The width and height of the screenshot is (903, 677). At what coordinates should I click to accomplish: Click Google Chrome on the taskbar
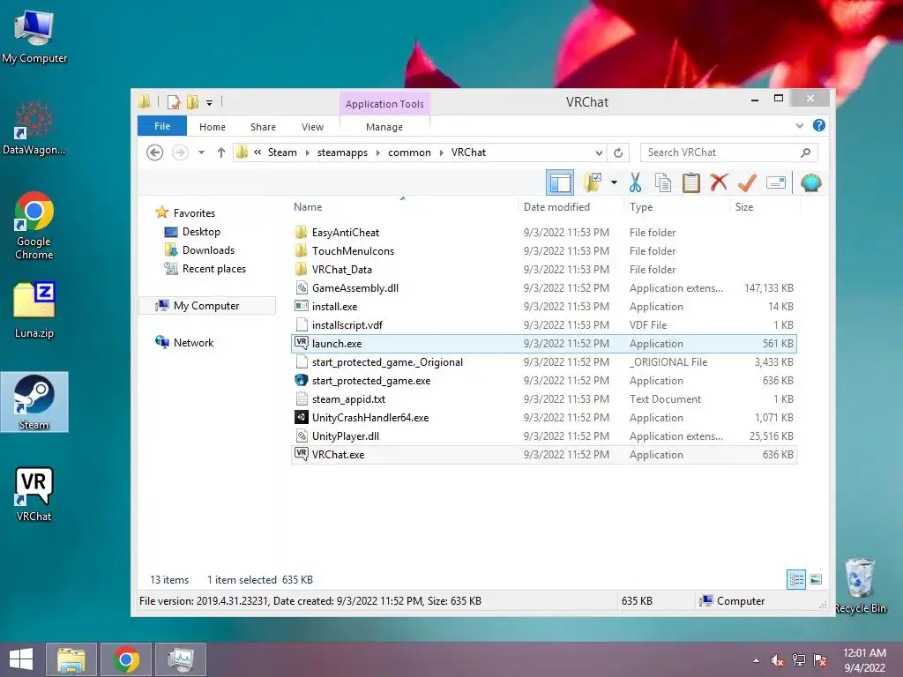(x=125, y=659)
